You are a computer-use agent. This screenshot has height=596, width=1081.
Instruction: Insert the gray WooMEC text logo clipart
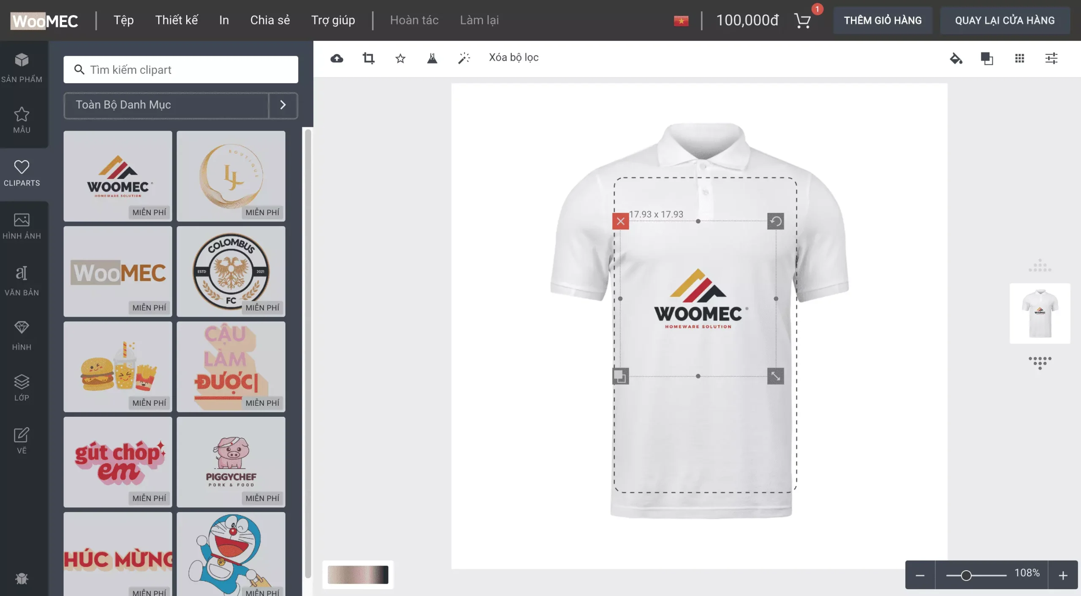tap(118, 271)
